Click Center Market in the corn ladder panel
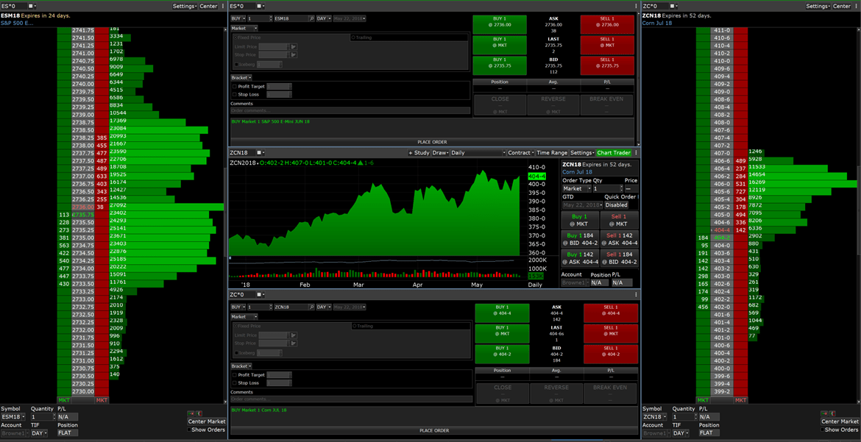861x442 pixels. (840, 421)
